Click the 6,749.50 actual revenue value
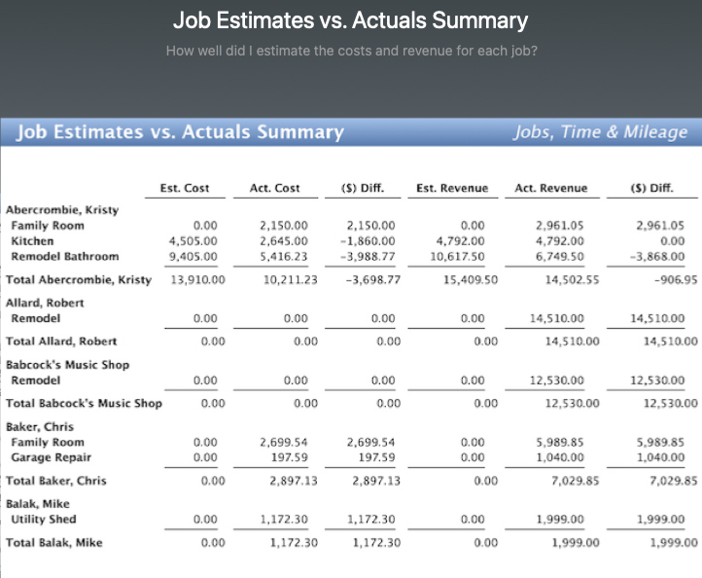Viewport: 702px width, 578px height. point(560,256)
